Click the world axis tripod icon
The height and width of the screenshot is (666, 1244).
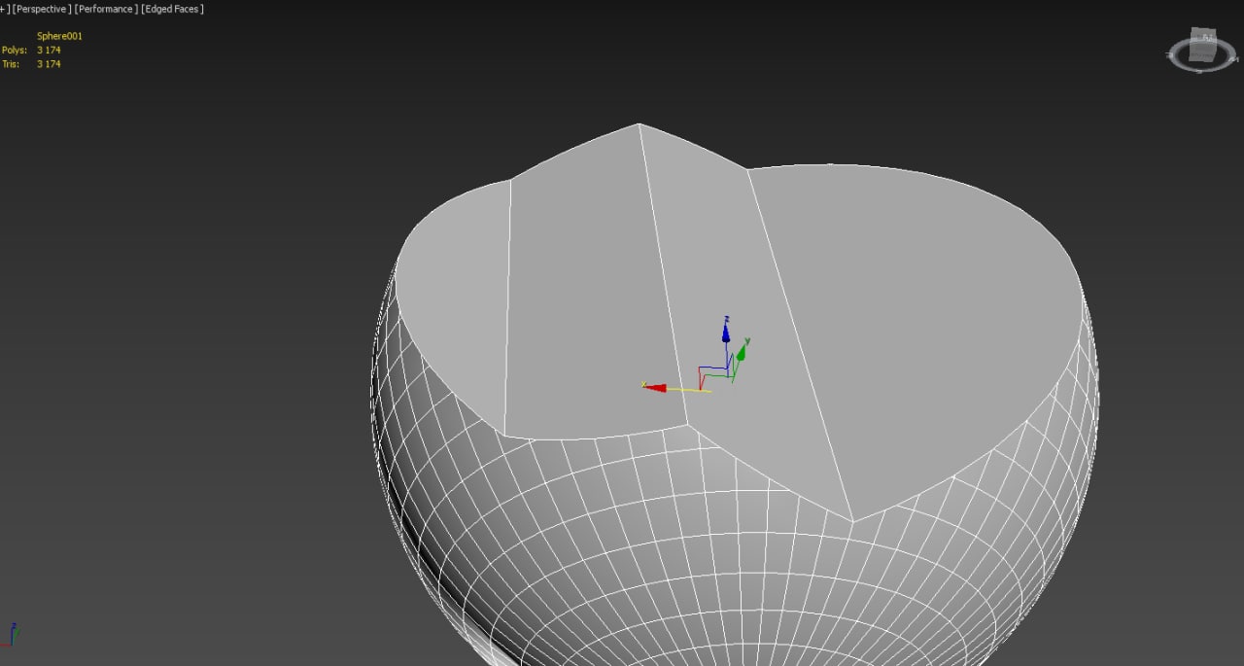[12, 634]
